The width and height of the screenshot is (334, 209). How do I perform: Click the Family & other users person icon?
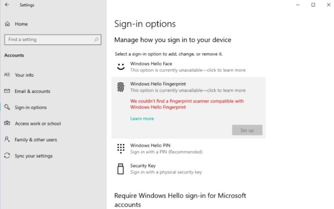point(7,139)
